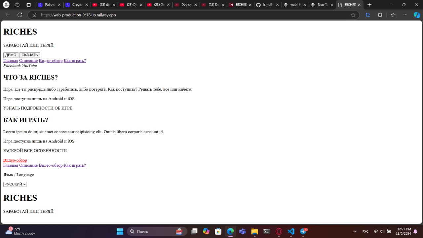Open Visual Studio Code on the taskbar
Image resolution: width=423 pixels, height=238 pixels.
click(291, 231)
